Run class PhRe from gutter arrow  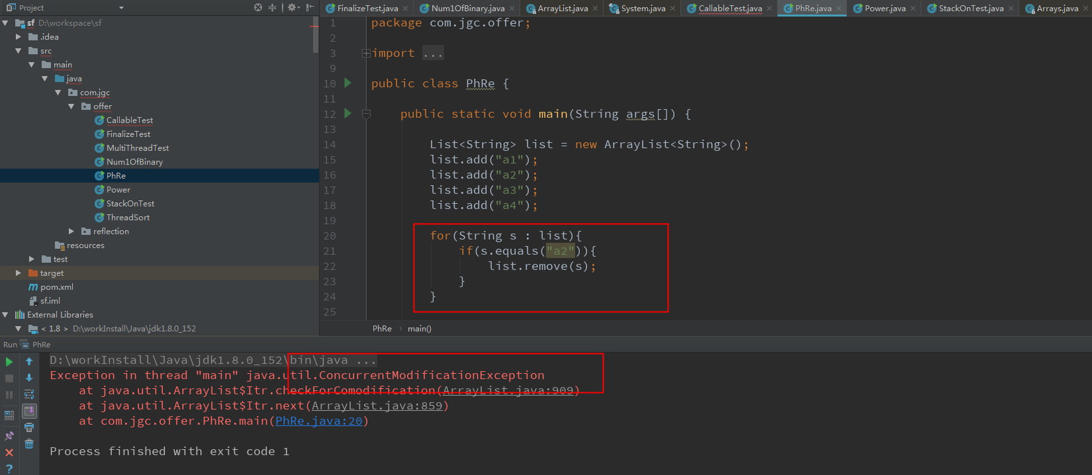pyautogui.click(x=347, y=83)
